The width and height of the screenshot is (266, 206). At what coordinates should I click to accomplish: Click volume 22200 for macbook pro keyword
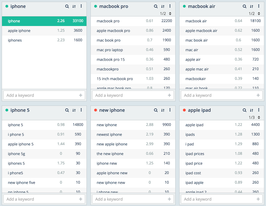tap(166, 21)
